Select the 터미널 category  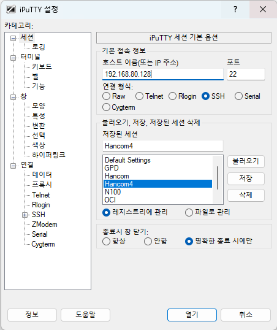pyautogui.click(x=31, y=57)
